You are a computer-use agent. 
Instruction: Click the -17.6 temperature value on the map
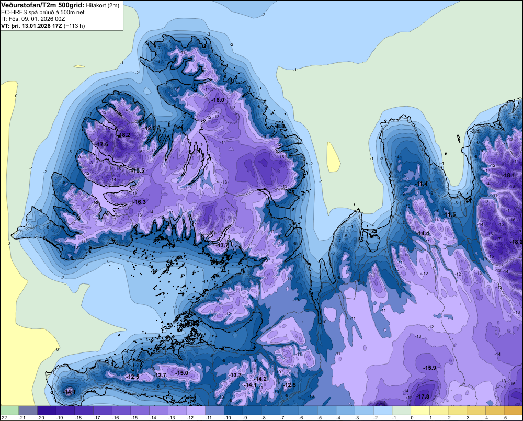(x=102, y=144)
